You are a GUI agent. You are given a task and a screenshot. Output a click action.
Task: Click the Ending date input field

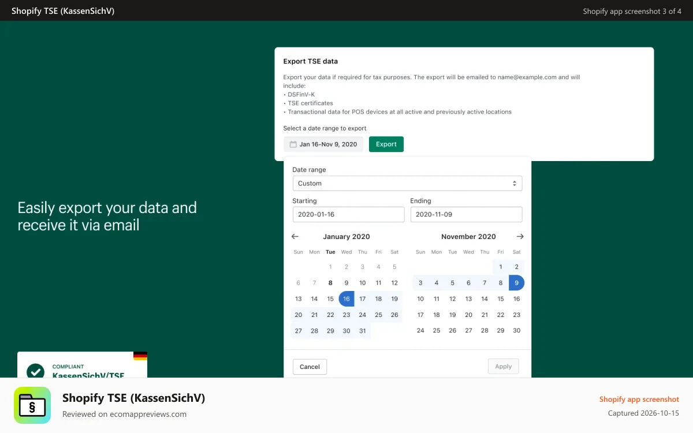[466, 214]
